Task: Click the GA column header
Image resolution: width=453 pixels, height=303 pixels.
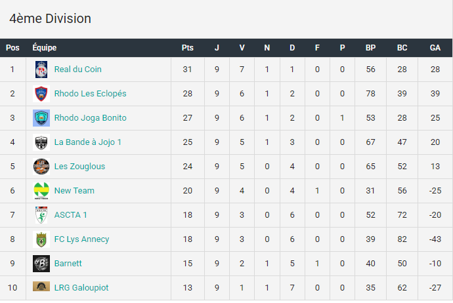Action: coord(435,48)
